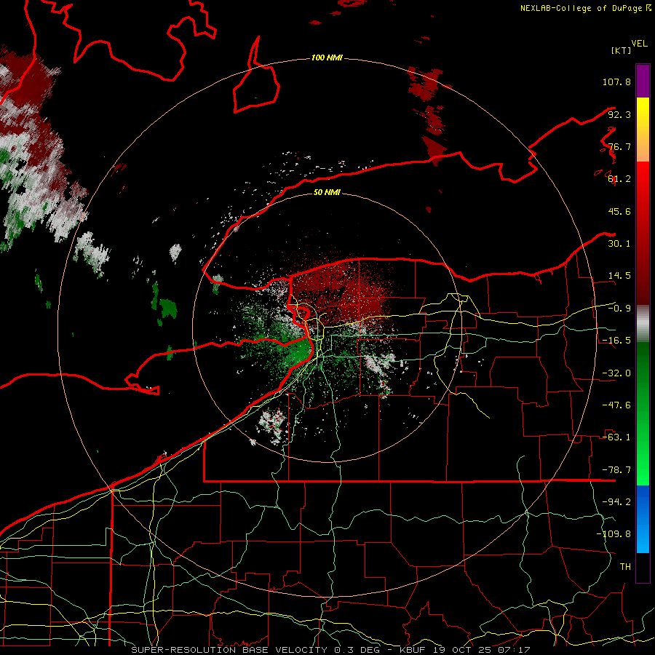
Task: Click the gray near-zero segment of the color bar
Action: point(643,324)
